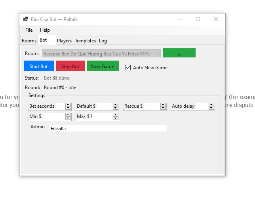Click the Admin text field containing Filezilla
The height and width of the screenshot is (200, 255).
pyautogui.click(x=108, y=128)
